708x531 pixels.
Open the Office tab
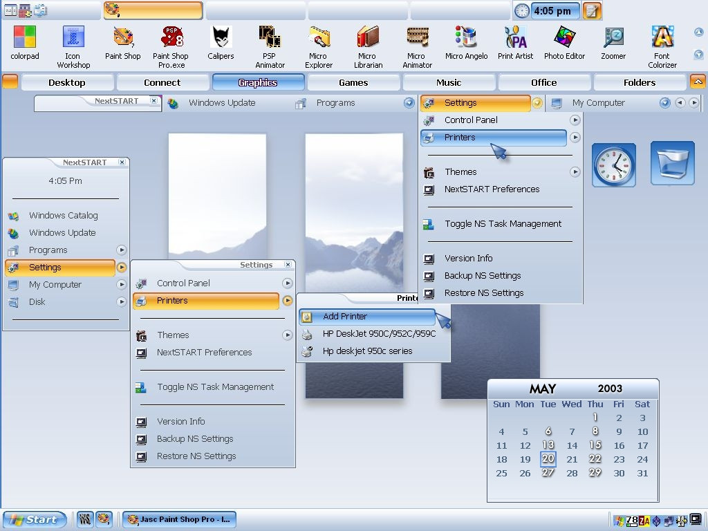coord(544,83)
